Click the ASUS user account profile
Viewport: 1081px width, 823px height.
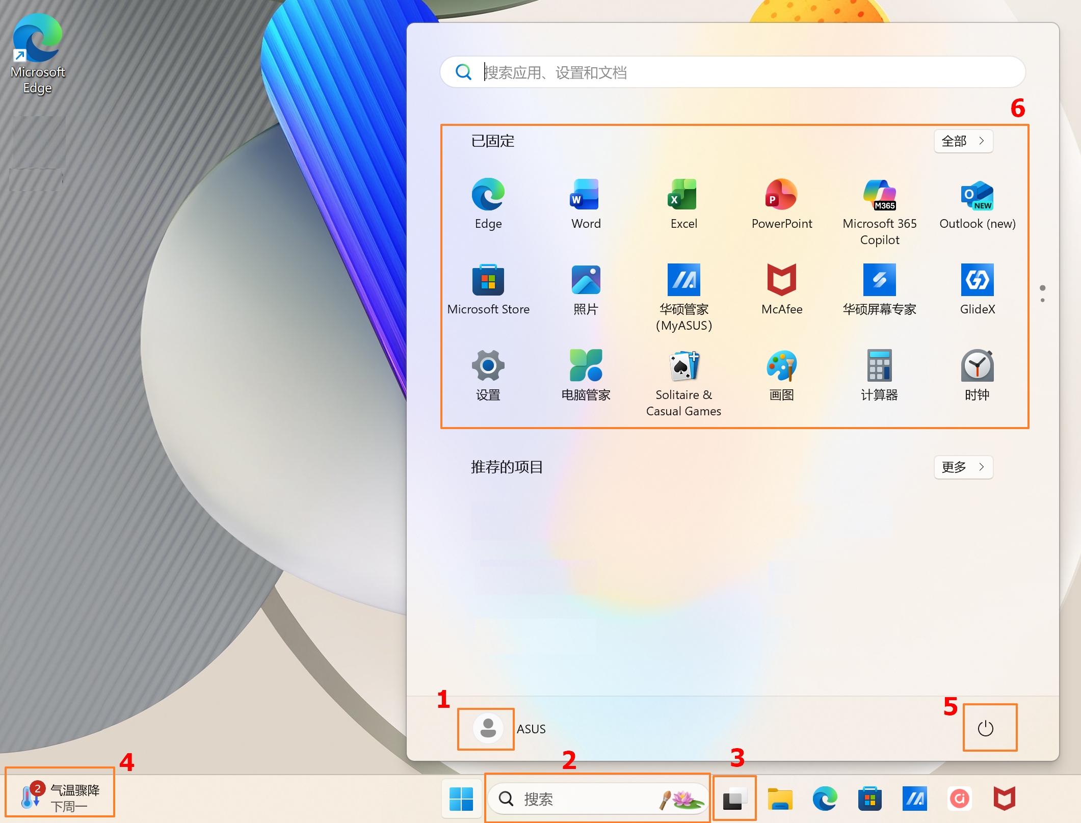tap(488, 728)
